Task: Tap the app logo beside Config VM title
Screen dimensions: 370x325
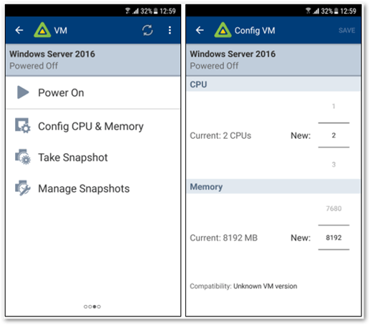Action: [x=223, y=30]
